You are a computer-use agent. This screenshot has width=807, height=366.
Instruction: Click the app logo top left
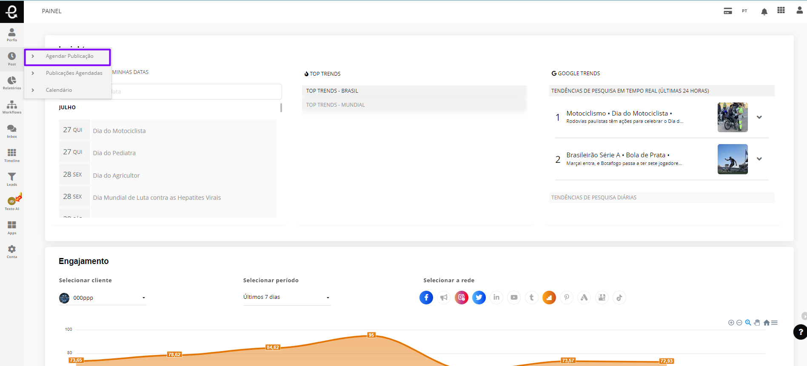click(12, 11)
